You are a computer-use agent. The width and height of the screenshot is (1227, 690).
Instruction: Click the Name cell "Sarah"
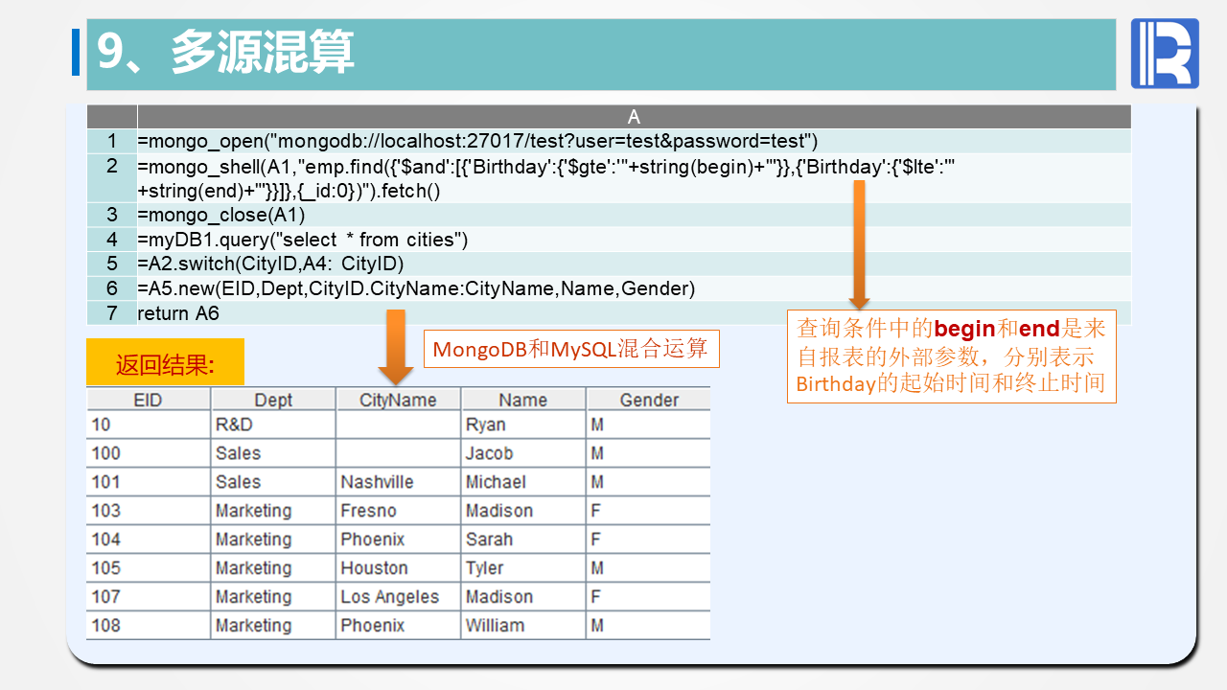523,540
